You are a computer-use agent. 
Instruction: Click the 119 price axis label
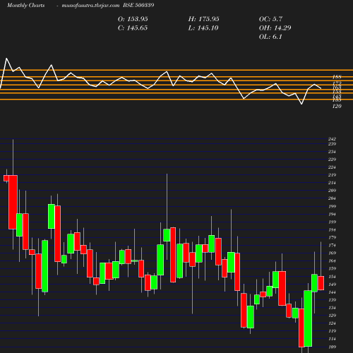tap(332, 331)
